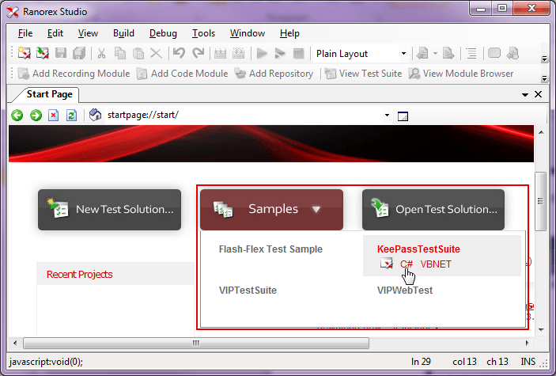Click the green Forward navigation icon

(x=36, y=115)
